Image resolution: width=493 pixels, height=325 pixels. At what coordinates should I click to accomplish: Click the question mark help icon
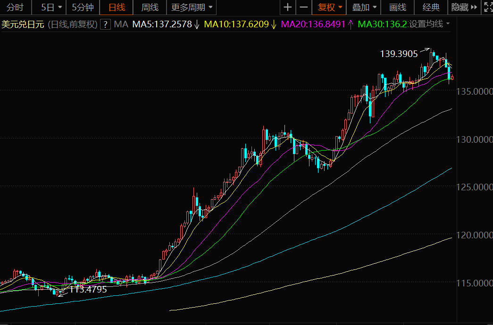click(105, 24)
